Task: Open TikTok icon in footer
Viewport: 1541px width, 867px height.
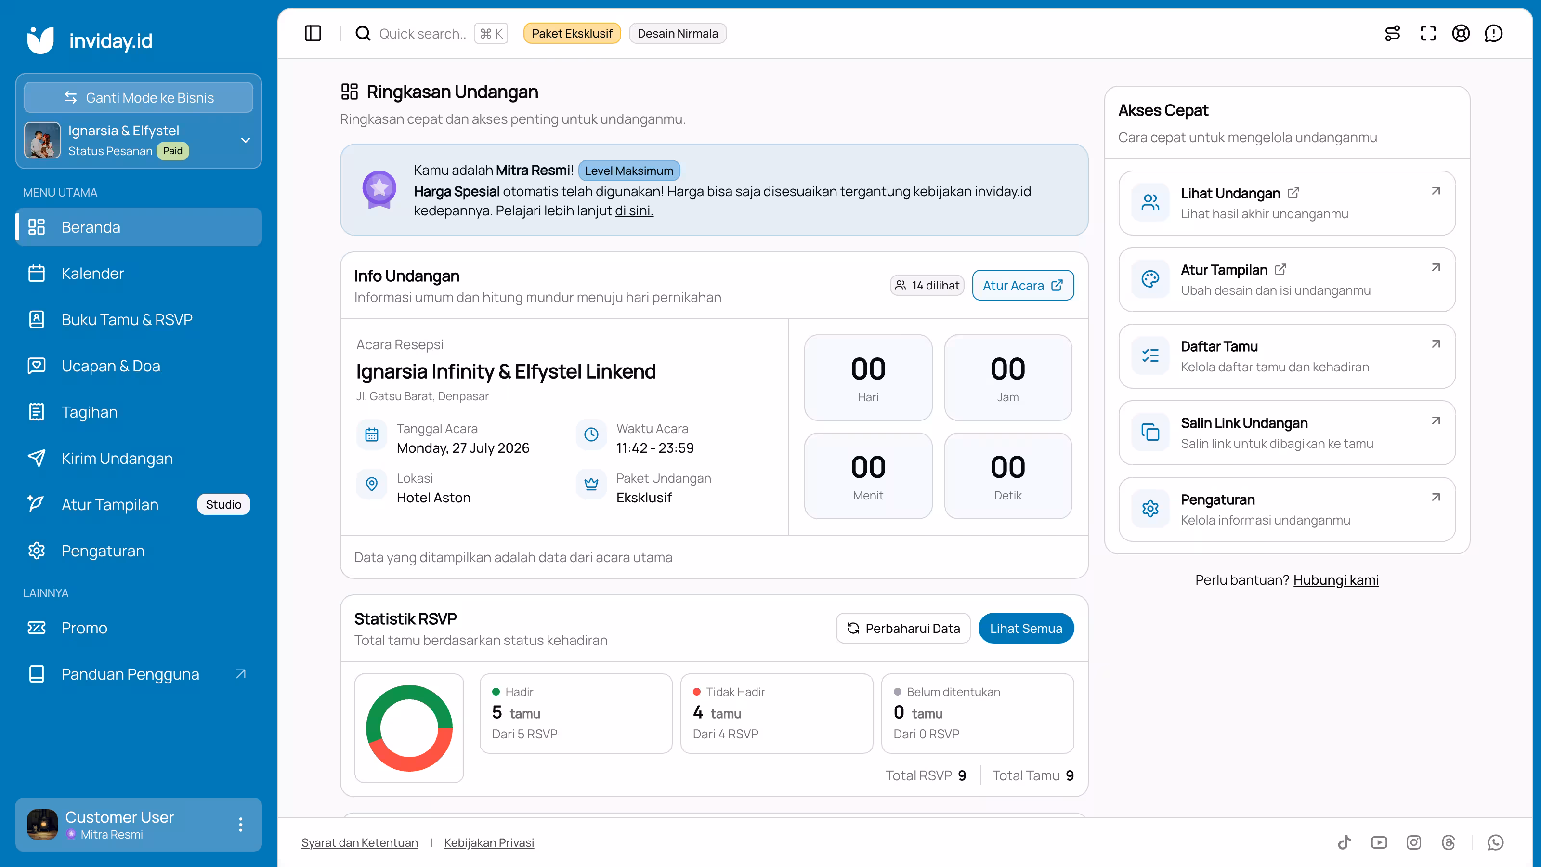Action: 1345,842
